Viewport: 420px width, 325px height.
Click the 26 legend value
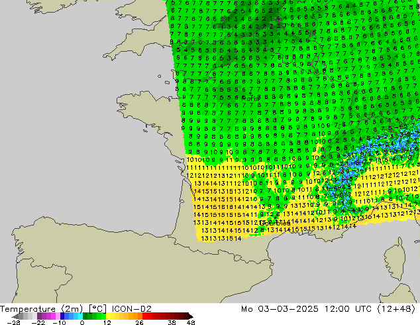click(139, 322)
